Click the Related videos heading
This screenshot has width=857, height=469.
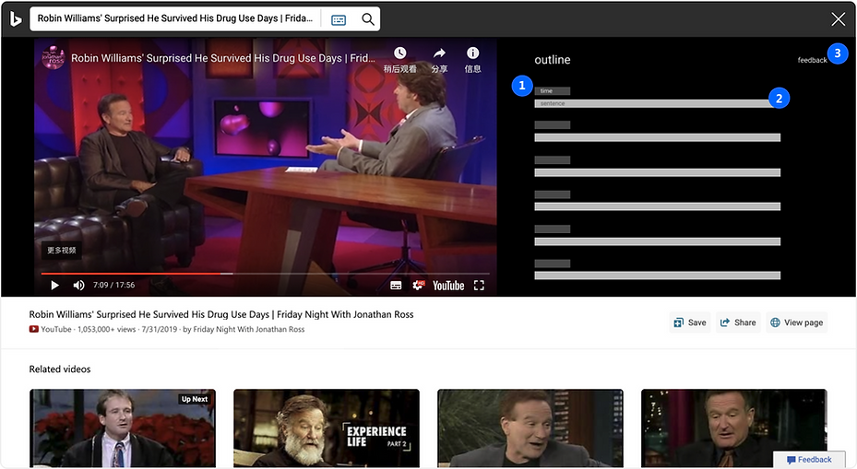pos(60,369)
